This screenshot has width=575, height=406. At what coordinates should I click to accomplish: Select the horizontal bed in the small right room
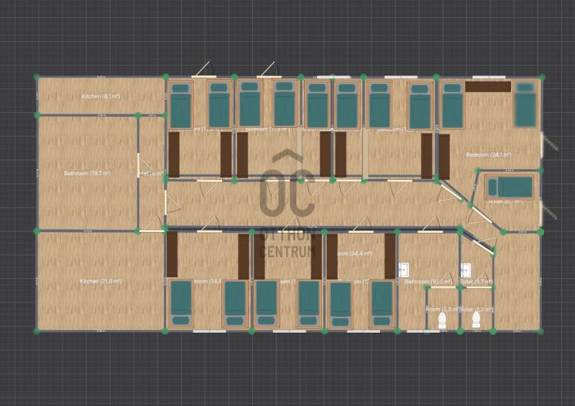[x=510, y=188]
